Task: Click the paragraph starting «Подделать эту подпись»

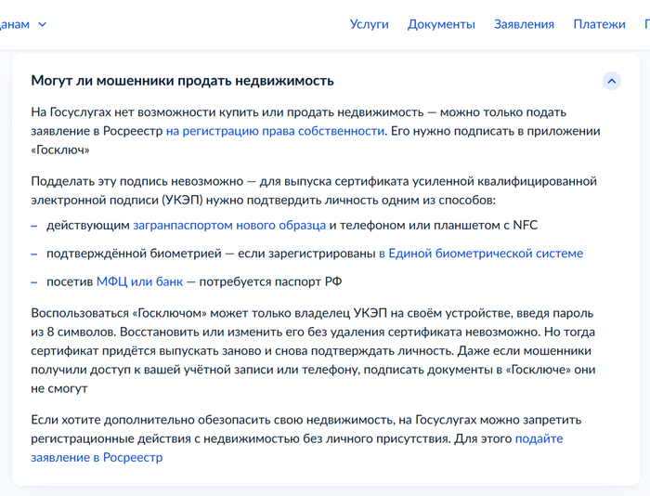Action: [x=313, y=189]
